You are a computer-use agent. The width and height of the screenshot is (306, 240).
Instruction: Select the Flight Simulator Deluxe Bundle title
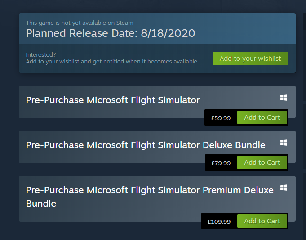[146, 145]
